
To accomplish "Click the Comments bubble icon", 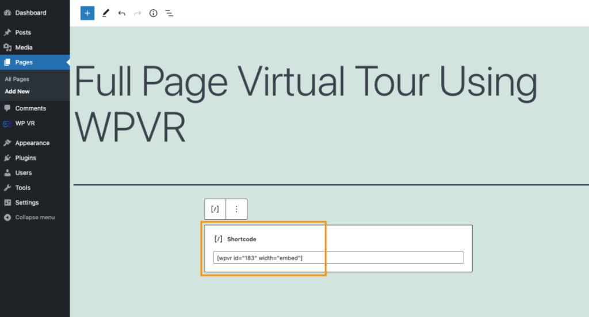I will [x=7, y=108].
